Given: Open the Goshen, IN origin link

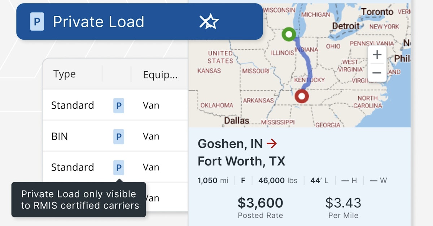Looking at the screenshot, I should (229, 143).
